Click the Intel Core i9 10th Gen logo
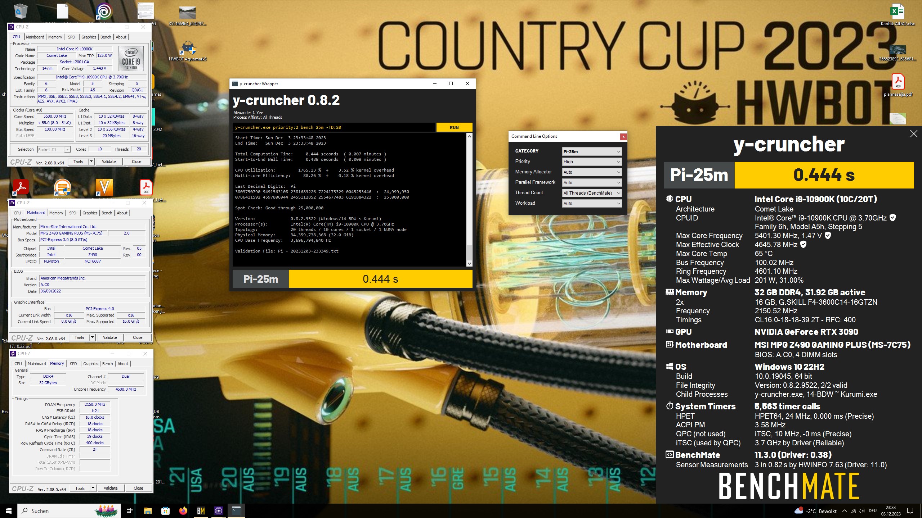Image resolution: width=922 pixels, height=518 pixels. click(131, 59)
